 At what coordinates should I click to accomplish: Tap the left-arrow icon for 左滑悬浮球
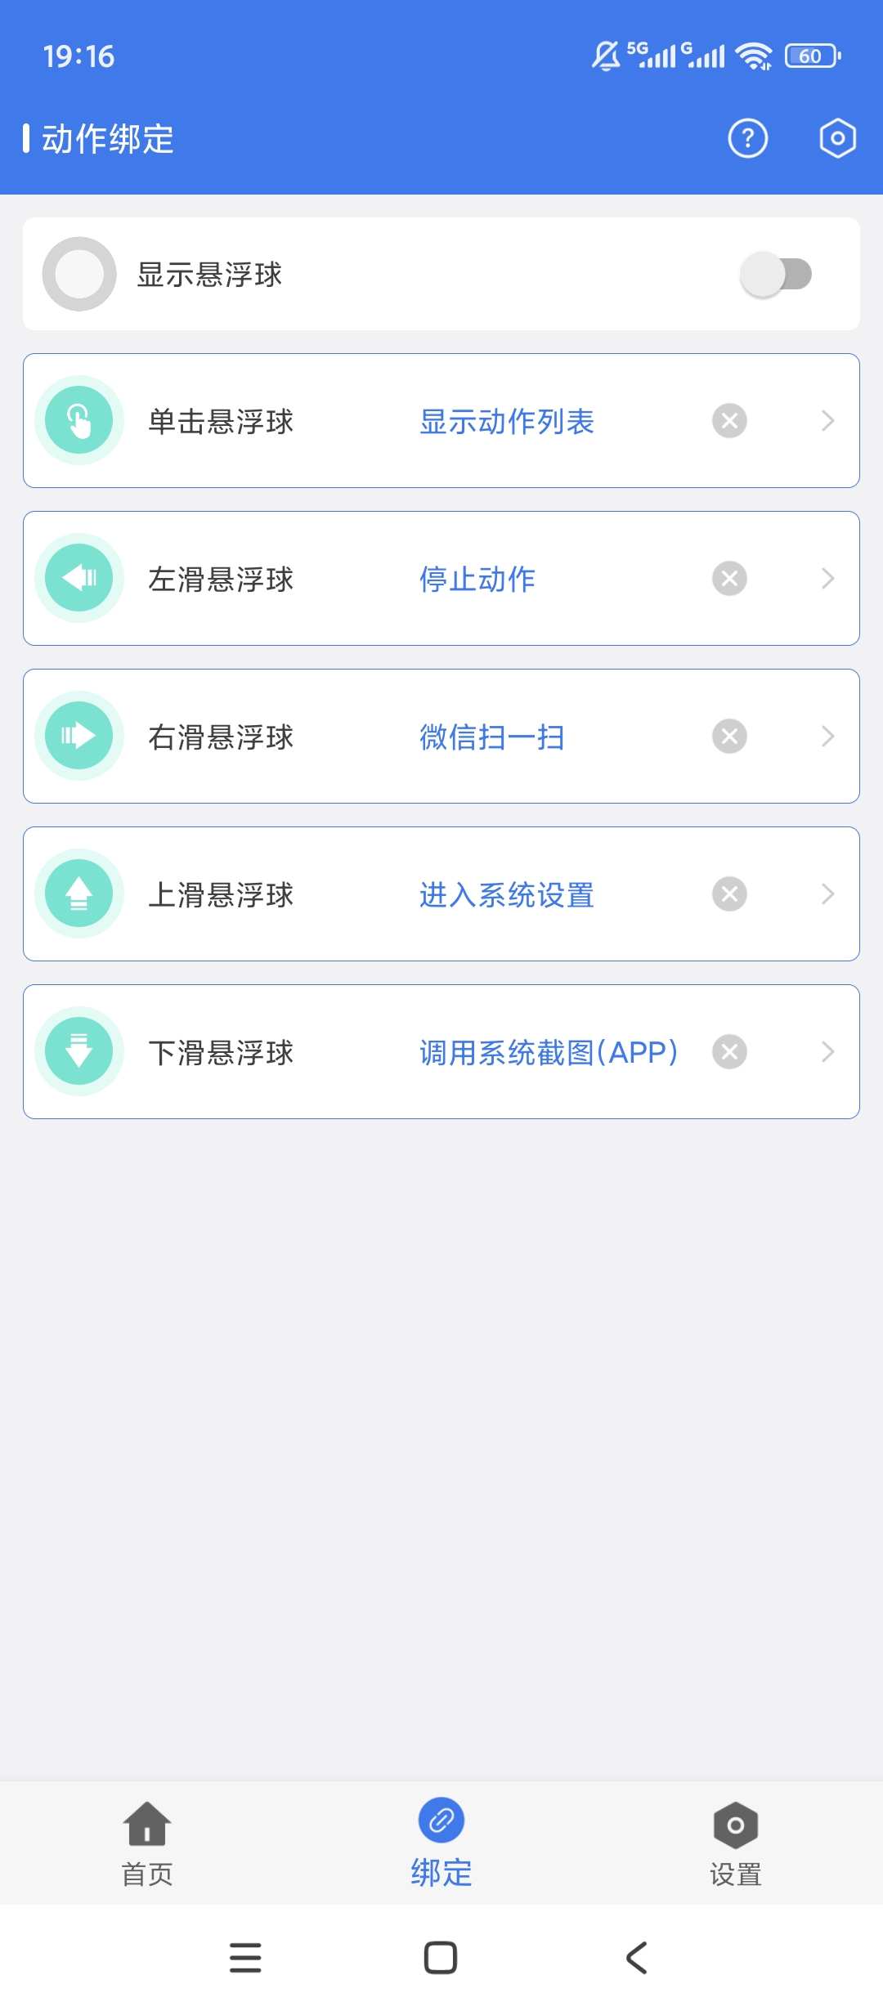(79, 578)
